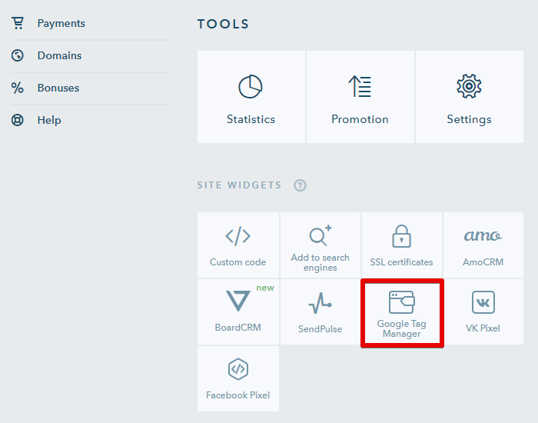Select Help in the sidebar

tap(49, 120)
